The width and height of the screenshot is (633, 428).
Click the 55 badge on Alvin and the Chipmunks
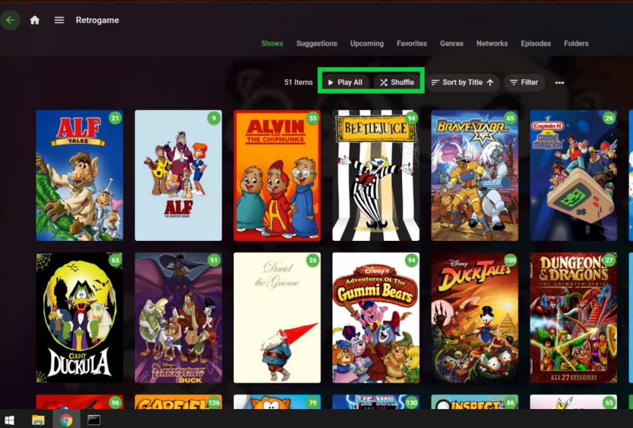[x=313, y=118]
